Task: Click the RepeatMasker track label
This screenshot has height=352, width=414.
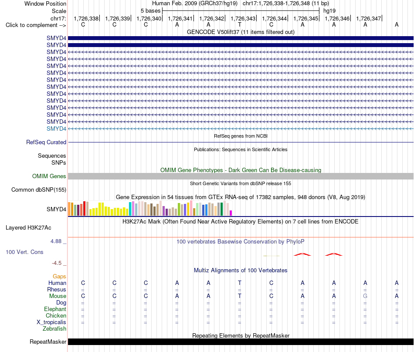Action: pos(48,342)
